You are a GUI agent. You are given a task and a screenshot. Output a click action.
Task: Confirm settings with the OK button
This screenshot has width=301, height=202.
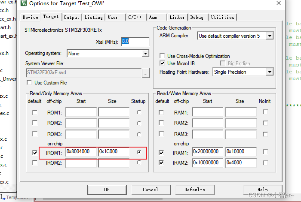pyautogui.click(x=107, y=190)
